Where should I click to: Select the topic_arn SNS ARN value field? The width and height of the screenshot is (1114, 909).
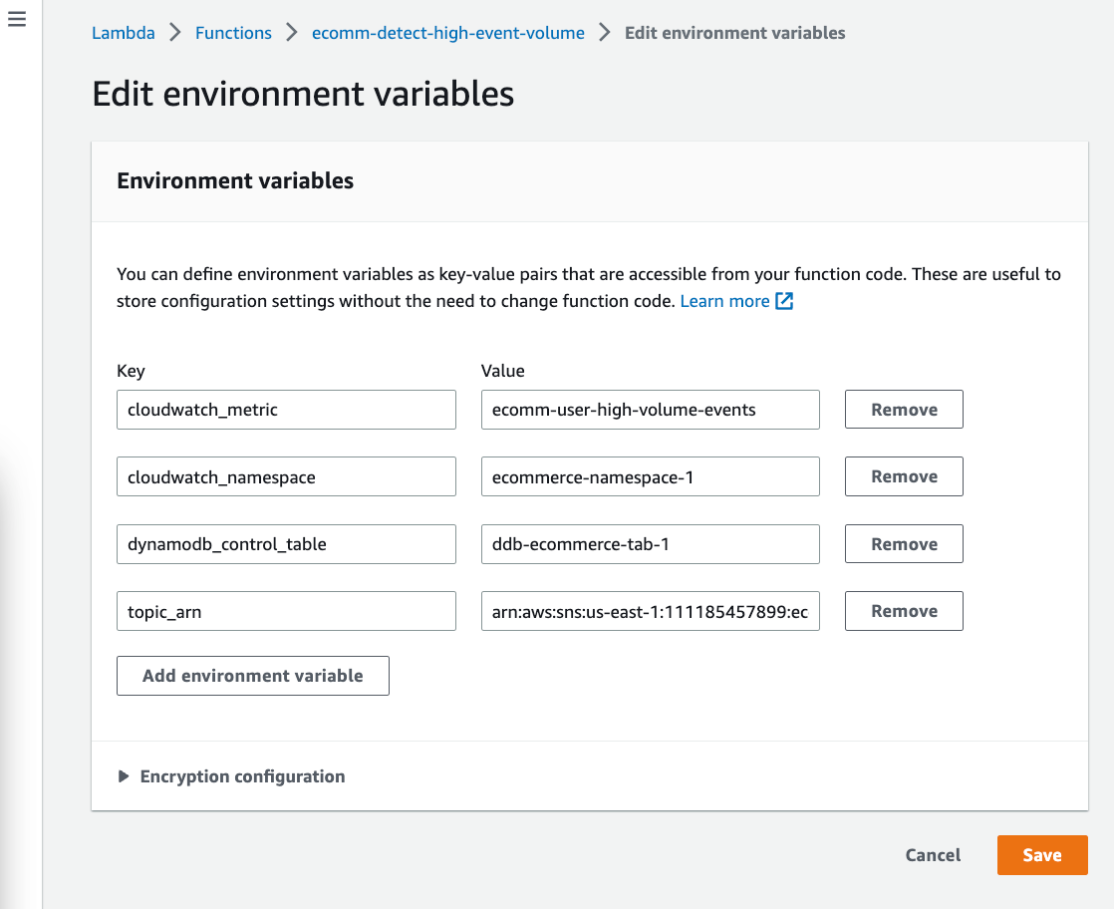650,610
